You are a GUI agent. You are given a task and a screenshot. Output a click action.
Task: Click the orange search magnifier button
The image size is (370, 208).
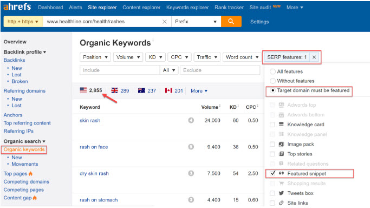pos(231,22)
